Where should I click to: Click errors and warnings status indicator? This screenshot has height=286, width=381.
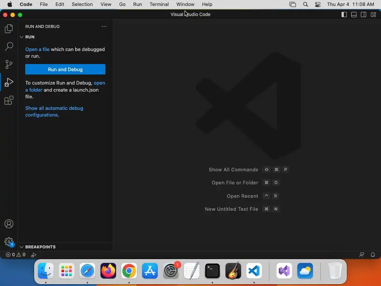click(16, 255)
